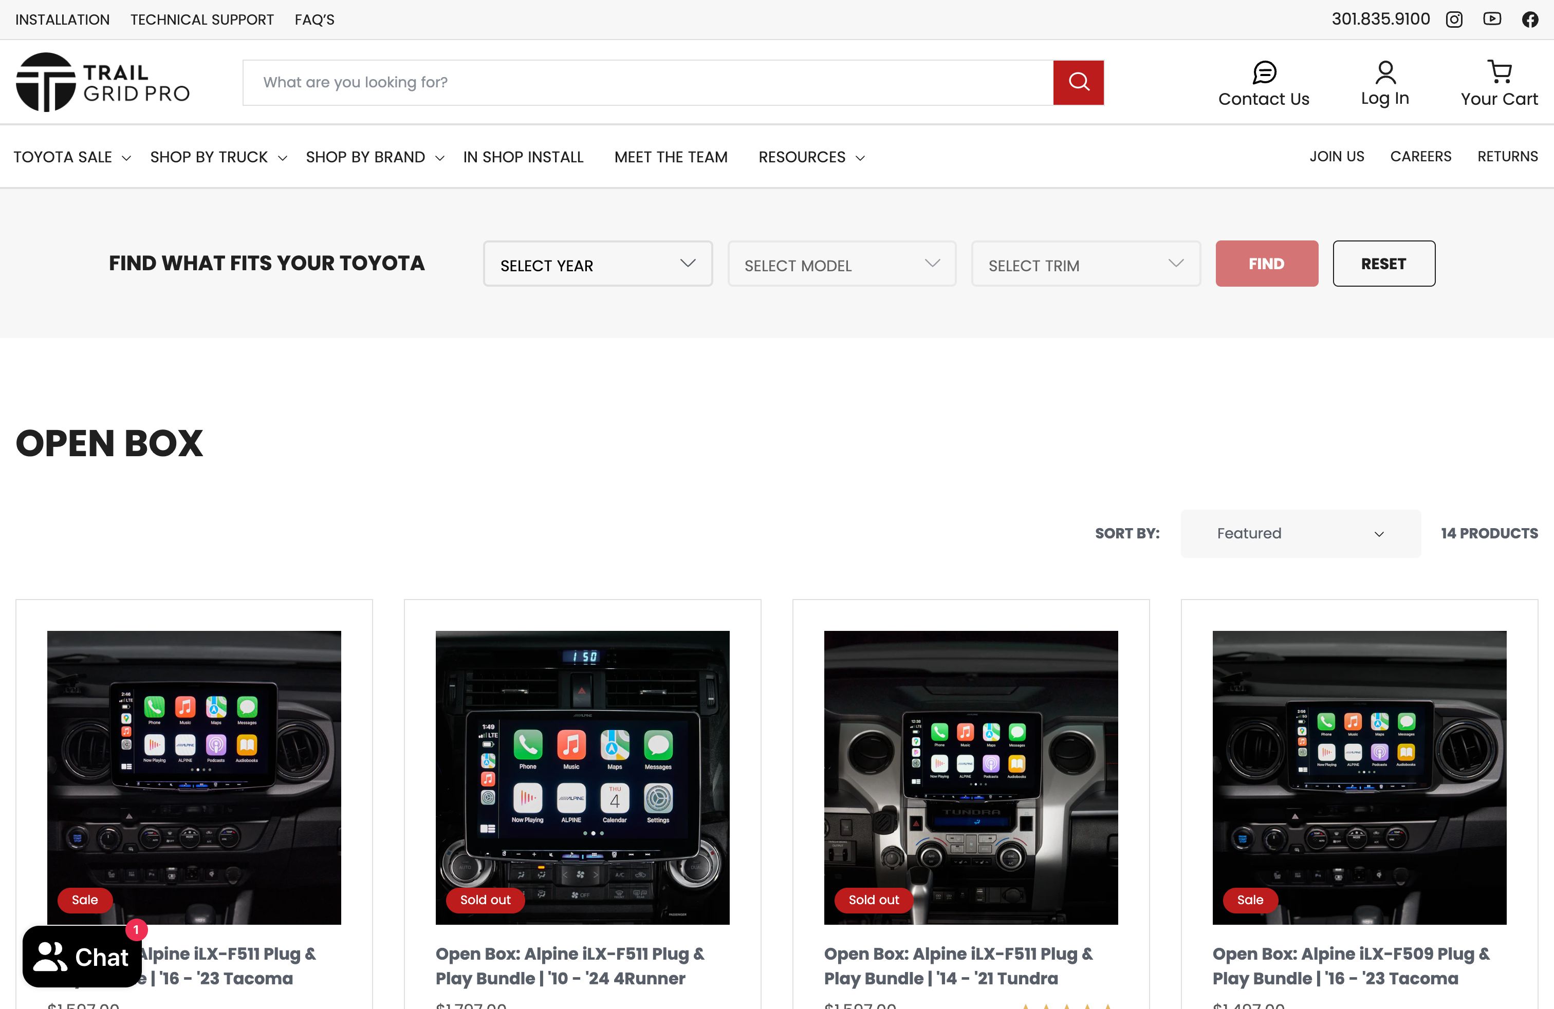Click the Log In person icon
The width and height of the screenshot is (1554, 1009).
[x=1385, y=72]
